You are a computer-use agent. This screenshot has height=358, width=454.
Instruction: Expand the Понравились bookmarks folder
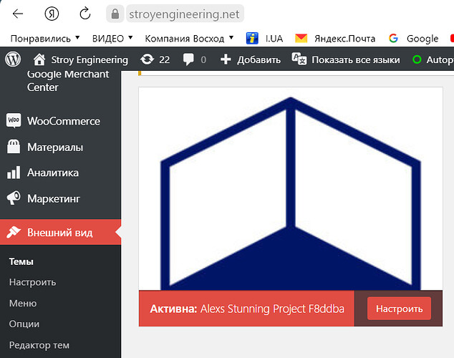(x=44, y=38)
